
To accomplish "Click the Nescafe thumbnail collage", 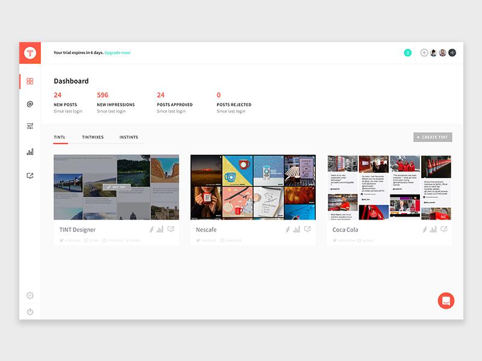I will click(x=253, y=187).
